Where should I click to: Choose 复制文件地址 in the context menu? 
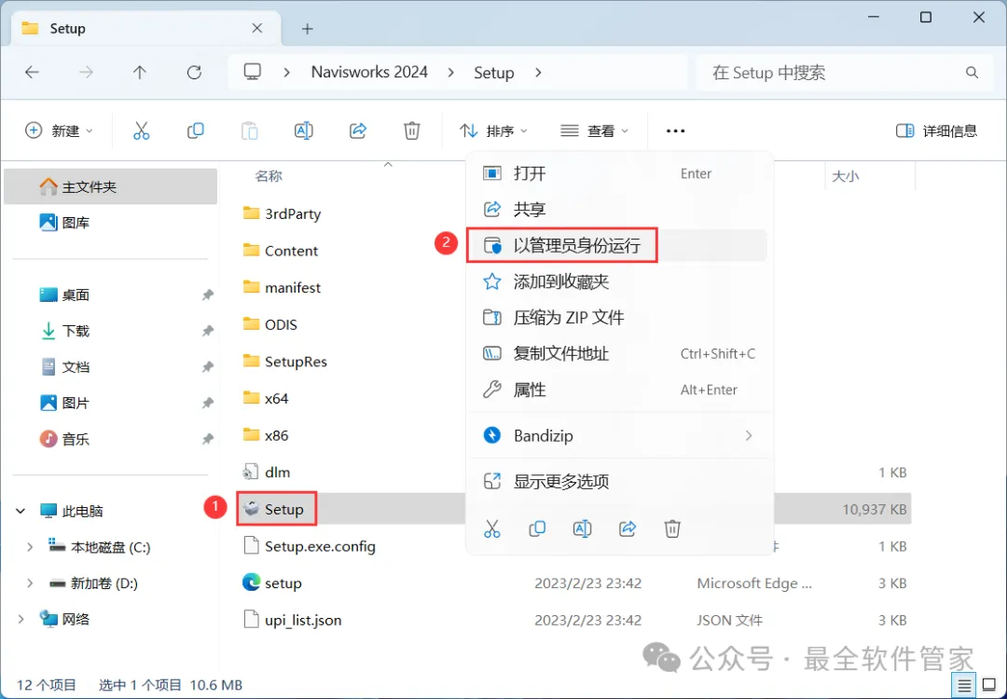pyautogui.click(x=619, y=353)
